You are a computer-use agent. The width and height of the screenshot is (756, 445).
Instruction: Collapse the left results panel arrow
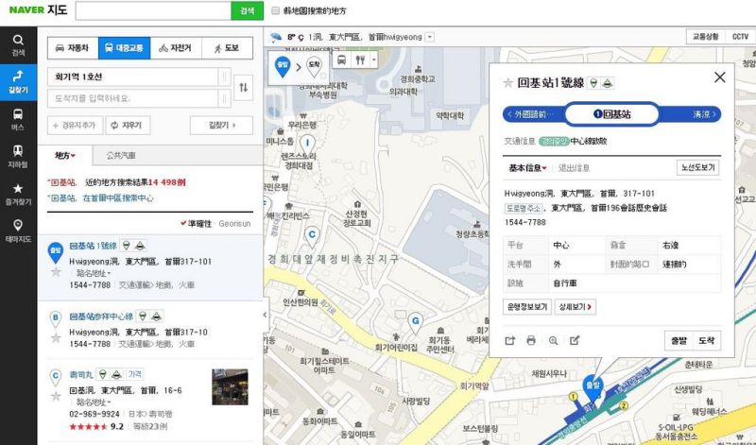[265, 315]
